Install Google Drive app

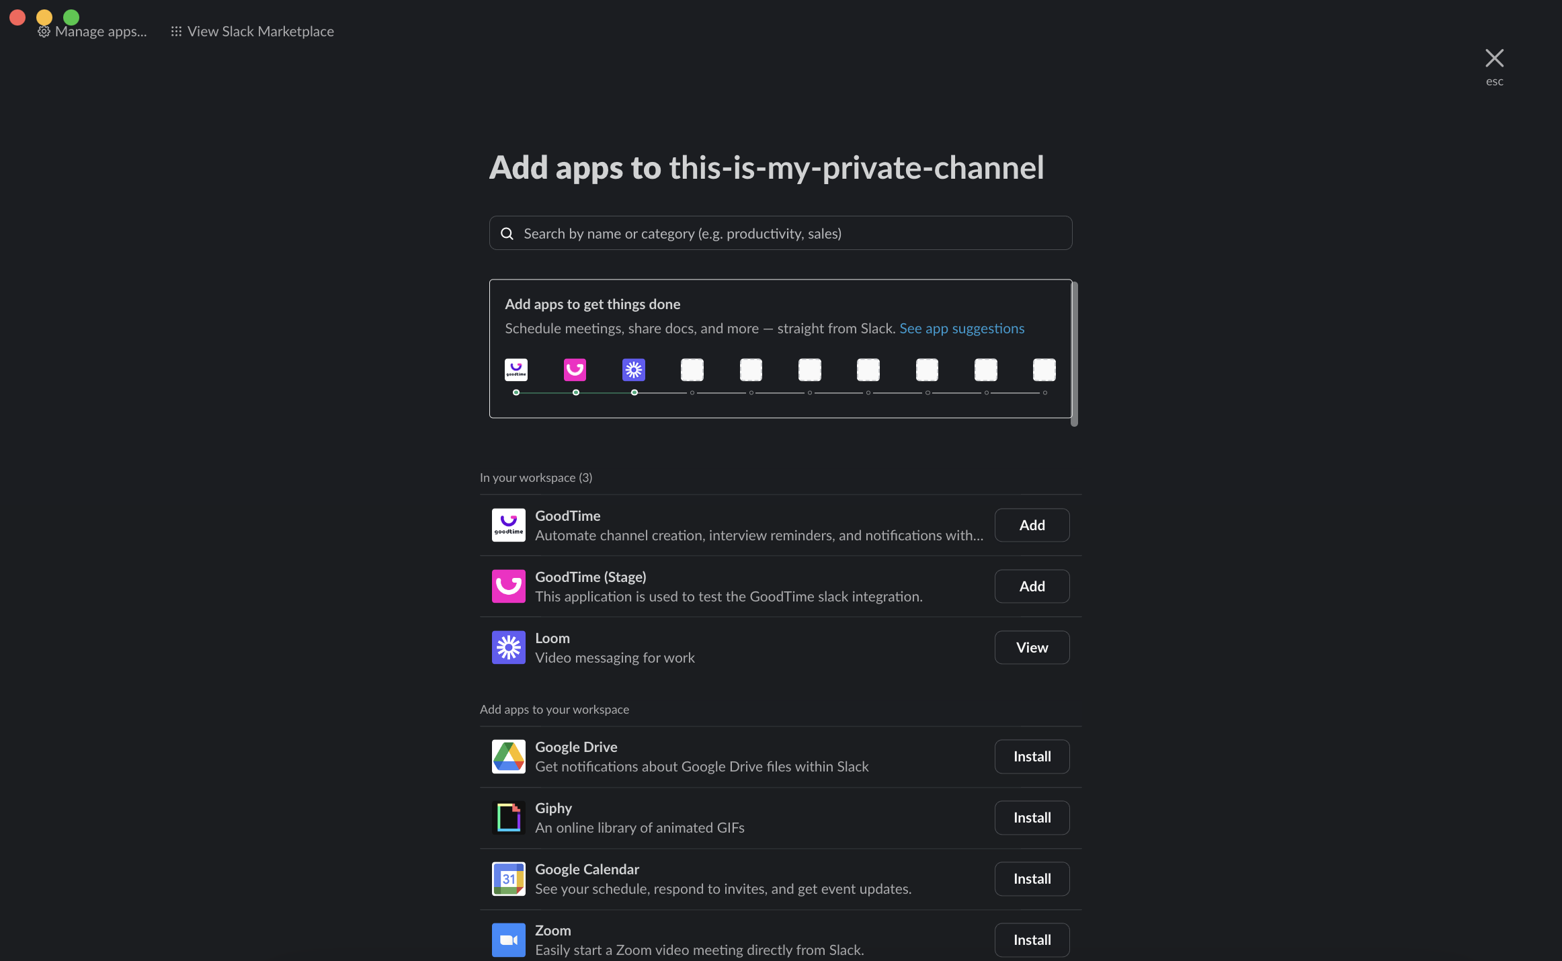[x=1031, y=756]
